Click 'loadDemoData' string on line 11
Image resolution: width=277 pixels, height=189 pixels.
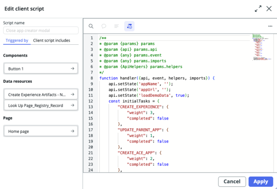pos(154,95)
